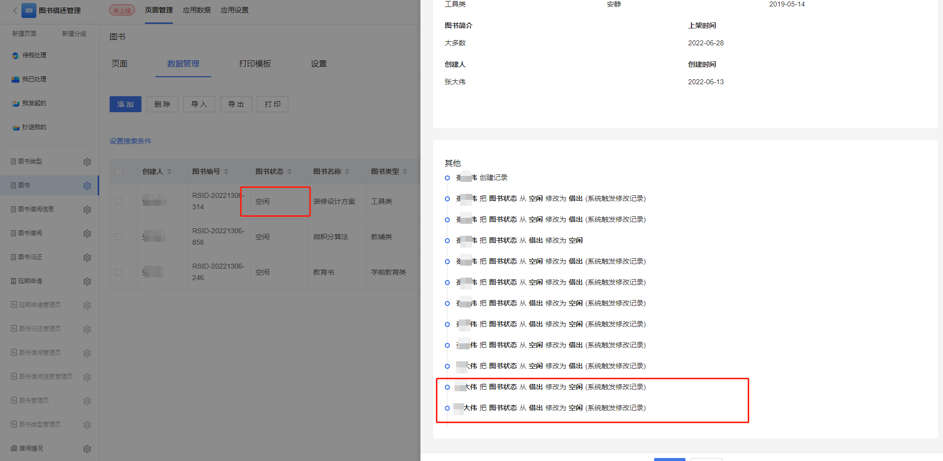The image size is (943, 461).
Task: Open settings gear for 图书归还
Action: point(87,257)
